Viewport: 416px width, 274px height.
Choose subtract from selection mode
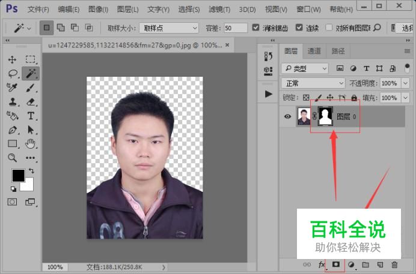[x=75, y=28]
